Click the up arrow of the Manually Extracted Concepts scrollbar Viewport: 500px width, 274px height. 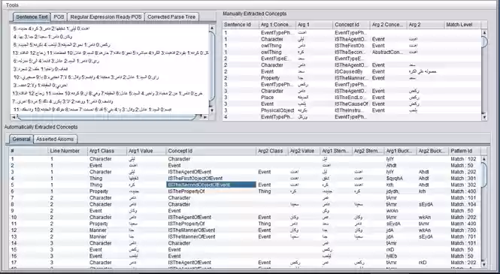click(484, 33)
